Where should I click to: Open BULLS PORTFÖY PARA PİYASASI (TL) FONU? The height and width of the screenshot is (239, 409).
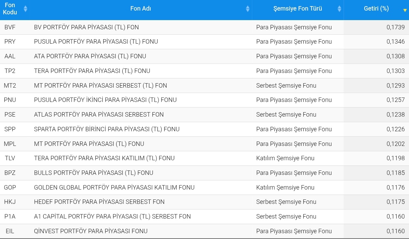point(94,173)
